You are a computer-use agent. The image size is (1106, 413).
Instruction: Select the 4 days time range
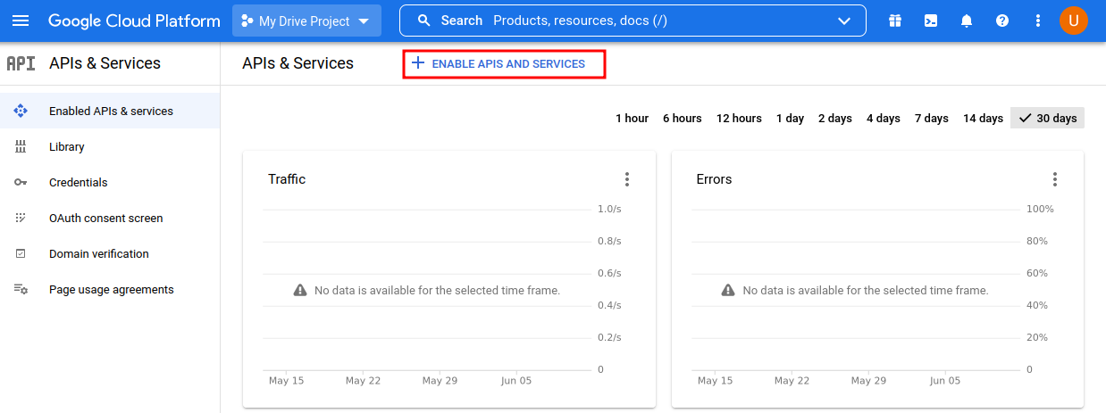pos(883,118)
